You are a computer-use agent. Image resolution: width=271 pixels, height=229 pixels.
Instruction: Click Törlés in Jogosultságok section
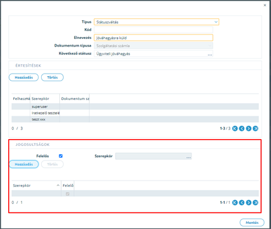(52, 164)
